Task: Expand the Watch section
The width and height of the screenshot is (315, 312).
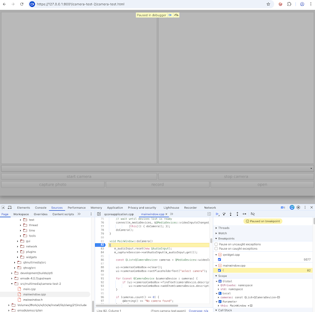Action: click(222, 233)
